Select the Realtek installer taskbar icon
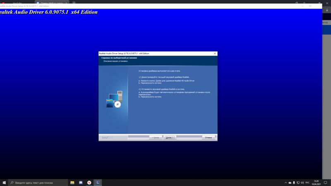 pyautogui.click(x=98, y=183)
